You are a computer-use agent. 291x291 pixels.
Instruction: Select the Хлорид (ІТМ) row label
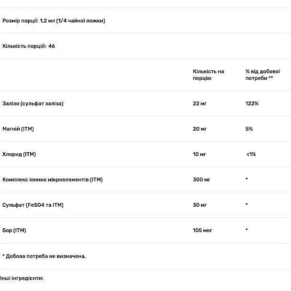pos(19,154)
